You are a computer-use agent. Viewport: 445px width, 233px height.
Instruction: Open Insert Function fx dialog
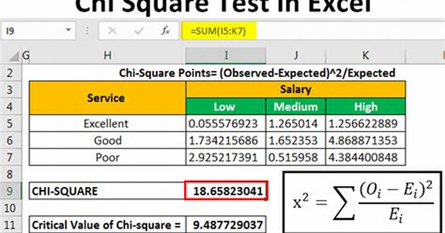(x=166, y=30)
